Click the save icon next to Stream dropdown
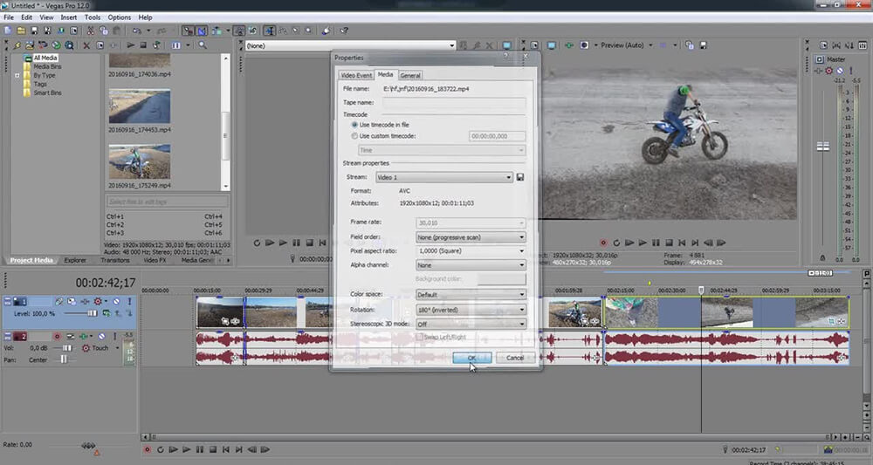This screenshot has height=465, width=873. coord(520,177)
